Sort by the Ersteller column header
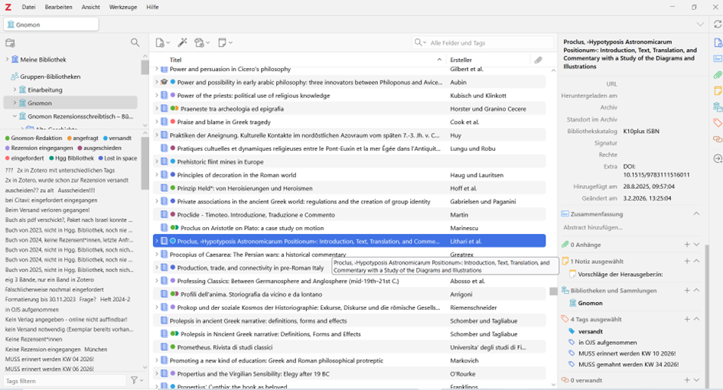Viewport: 723px width, 390px height. tap(489, 60)
